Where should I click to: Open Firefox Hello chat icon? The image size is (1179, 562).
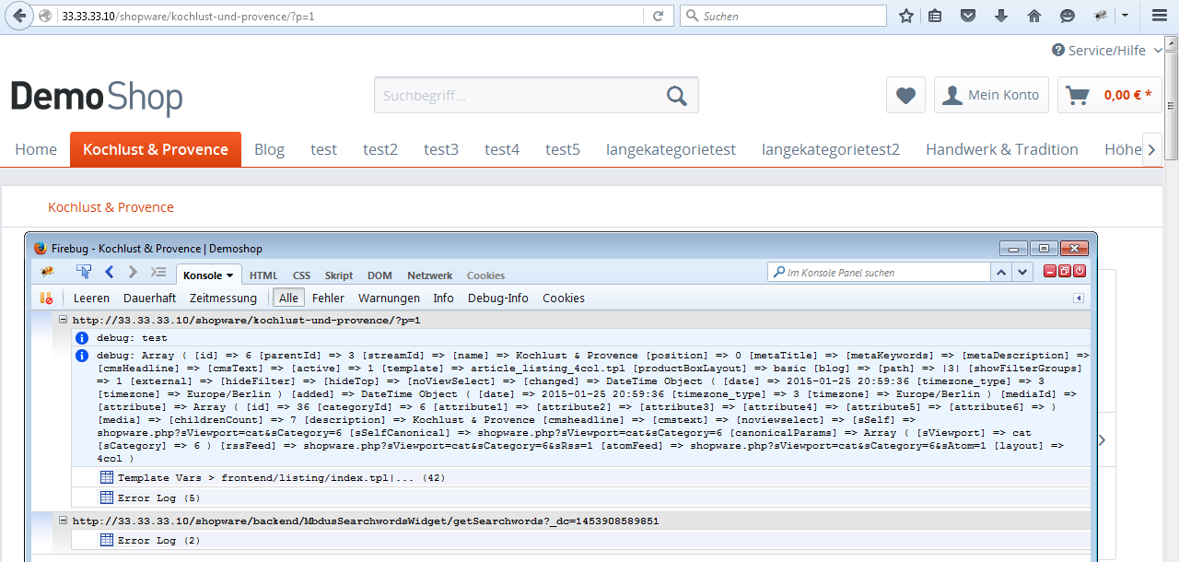coord(1068,16)
